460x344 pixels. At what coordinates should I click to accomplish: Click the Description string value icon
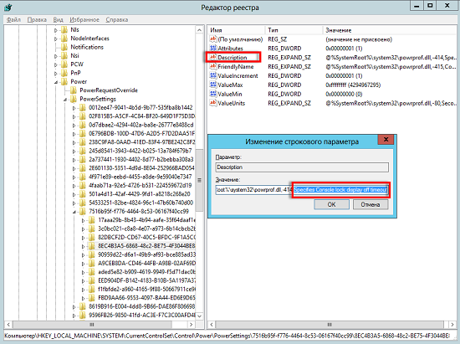(213, 57)
